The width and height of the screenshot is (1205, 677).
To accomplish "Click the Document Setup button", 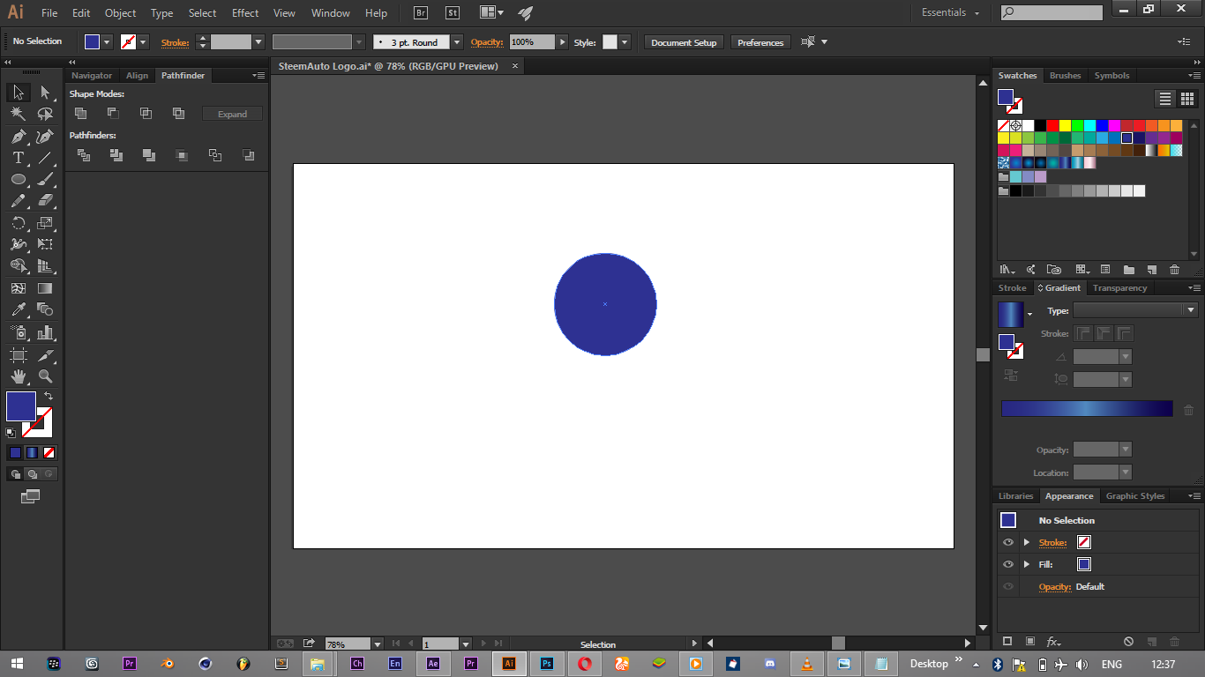I will (x=684, y=42).
